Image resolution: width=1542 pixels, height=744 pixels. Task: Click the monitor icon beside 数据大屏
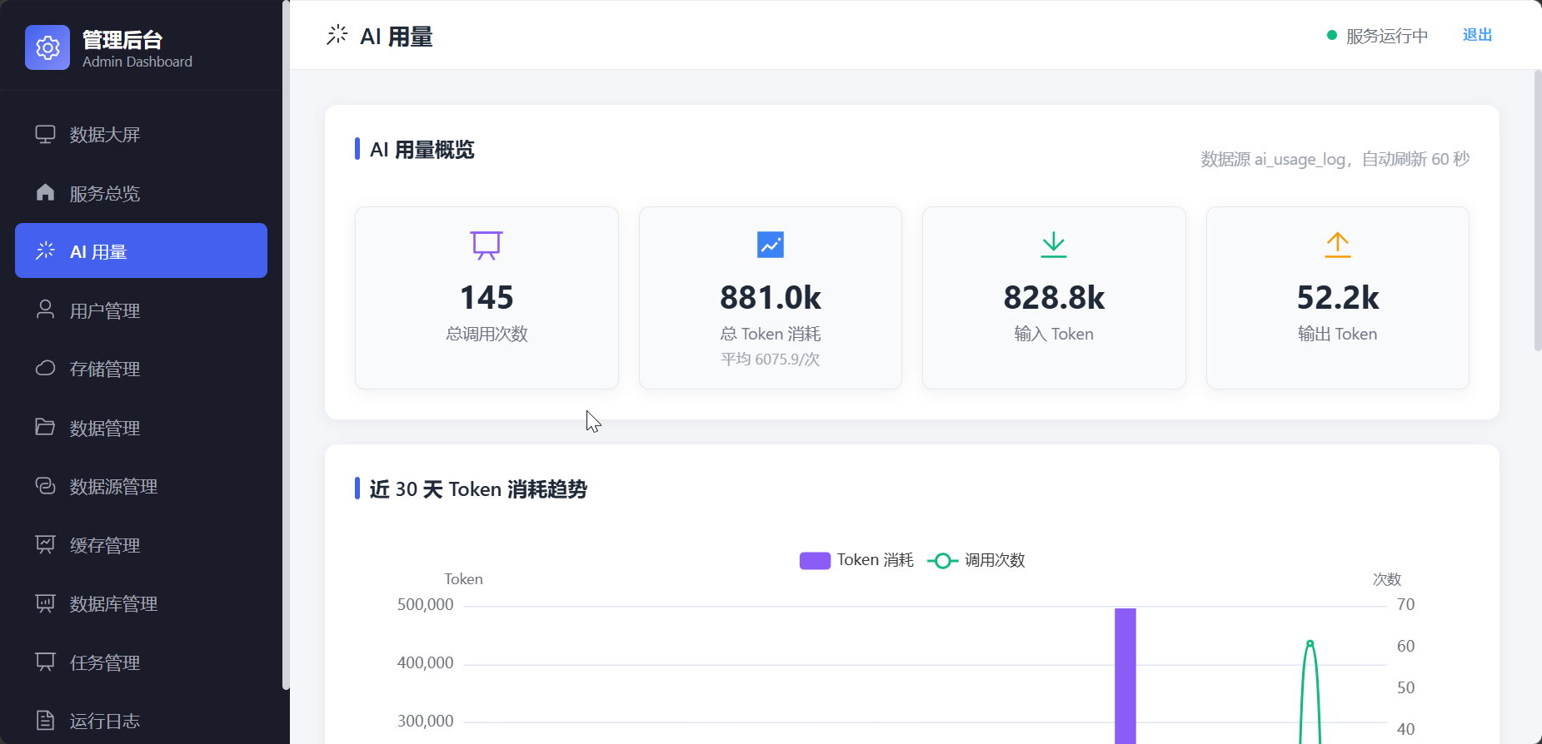pyautogui.click(x=45, y=134)
